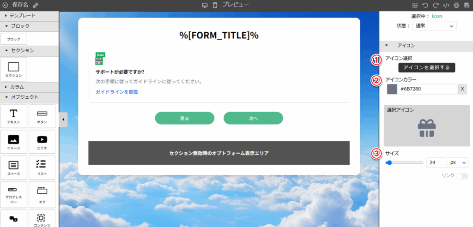Click the #6B7280 color hex input field
The height and width of the screenshot is (227, 473).
click(427, 89)
